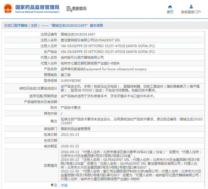Click the page heading 进口医疗器械(注册) 基本信息

coord(55,25)
